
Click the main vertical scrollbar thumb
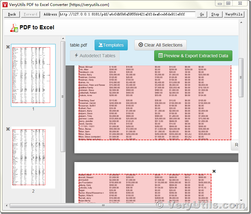(x=241, y=77)
